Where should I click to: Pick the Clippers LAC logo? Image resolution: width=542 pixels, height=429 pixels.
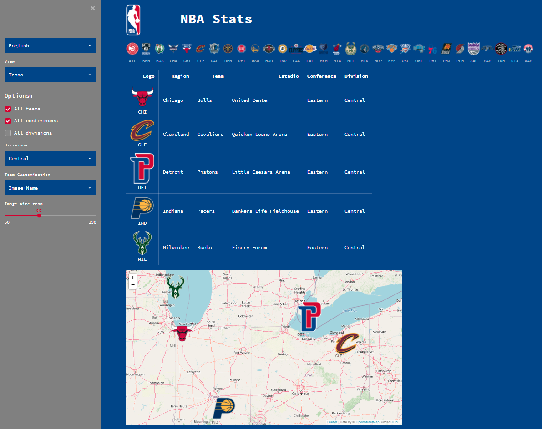pos(296,49)
